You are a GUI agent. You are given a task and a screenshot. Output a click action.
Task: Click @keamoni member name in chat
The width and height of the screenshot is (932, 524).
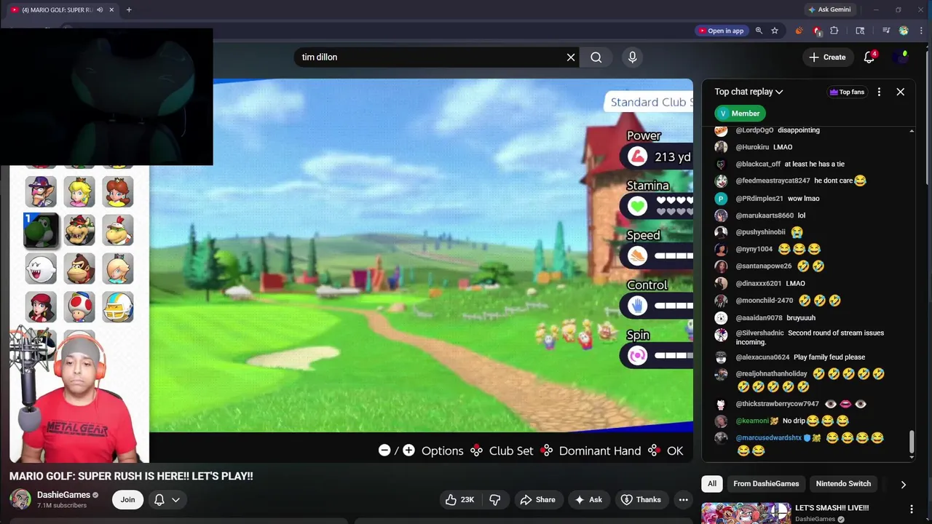(752, 421)
